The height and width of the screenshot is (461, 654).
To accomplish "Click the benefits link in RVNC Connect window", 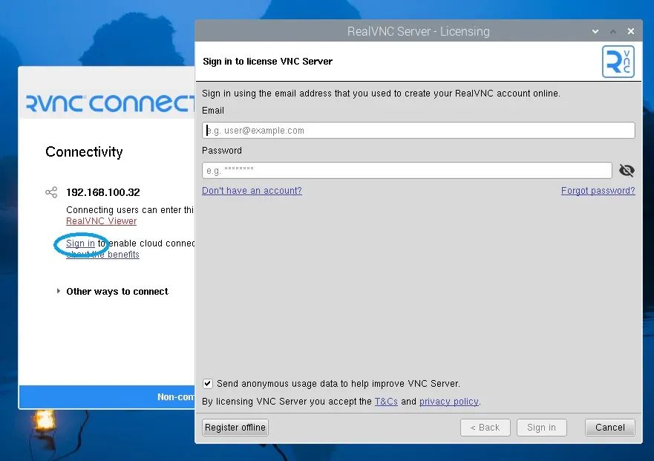I will tap(102, 255).
